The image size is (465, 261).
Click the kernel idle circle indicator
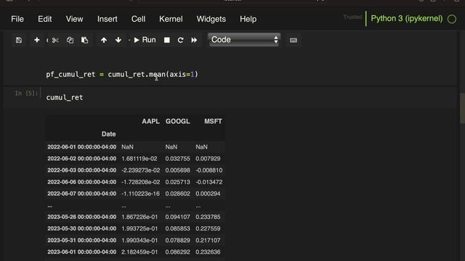452,20
